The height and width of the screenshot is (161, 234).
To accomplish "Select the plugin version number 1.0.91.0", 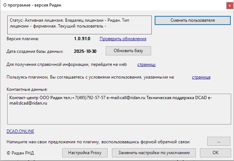I will tap(82, 39).
